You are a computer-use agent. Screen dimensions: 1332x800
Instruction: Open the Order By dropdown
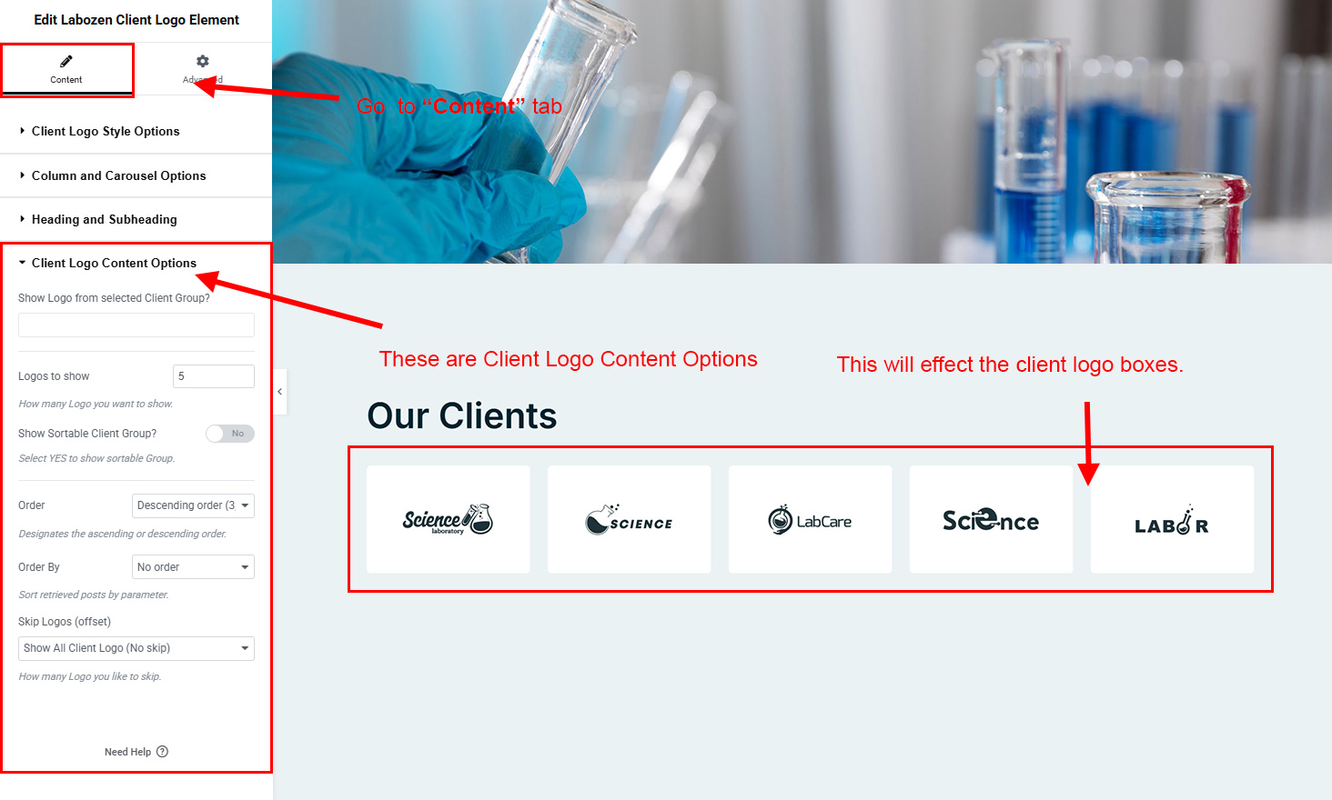[193, 567]
